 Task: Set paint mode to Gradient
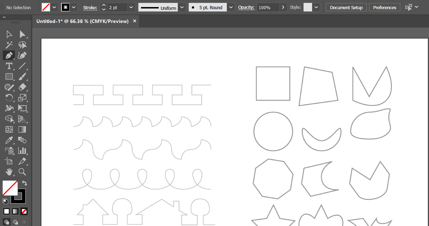pyautogui.click(x=15, y=212)
